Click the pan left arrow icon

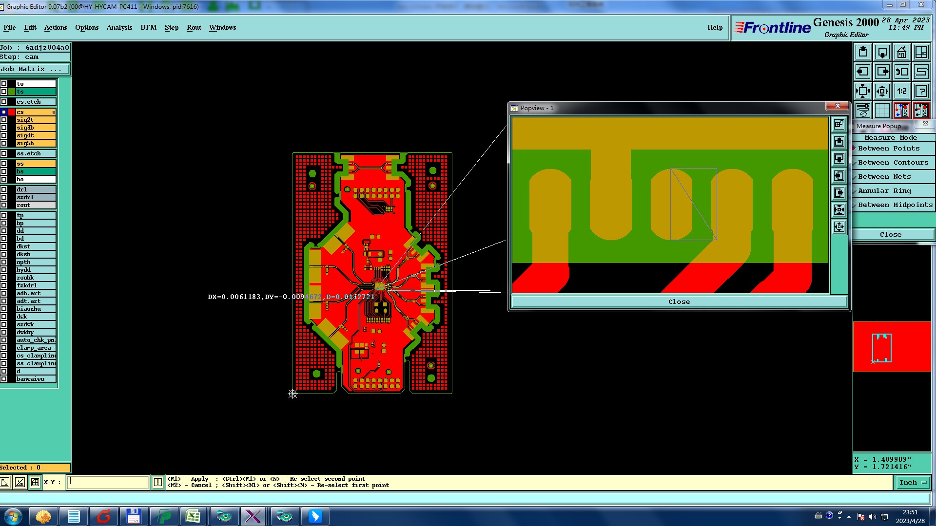pyautogui.click(x=862, y=72)
